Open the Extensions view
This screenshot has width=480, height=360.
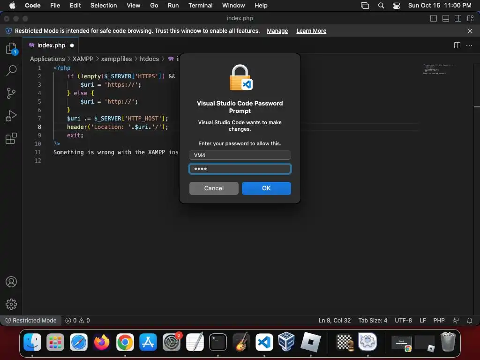(x=11, y=138)
